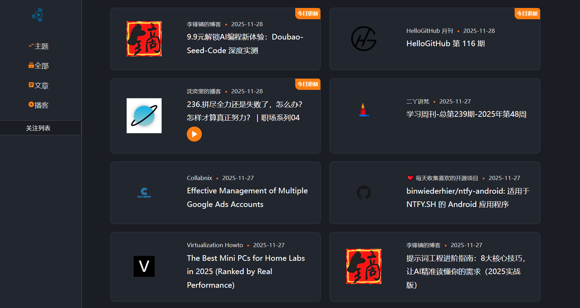Click the candle icon for 二丫讲梵
This screenshot has height=308, width=580.
click(x=363, y=110)
